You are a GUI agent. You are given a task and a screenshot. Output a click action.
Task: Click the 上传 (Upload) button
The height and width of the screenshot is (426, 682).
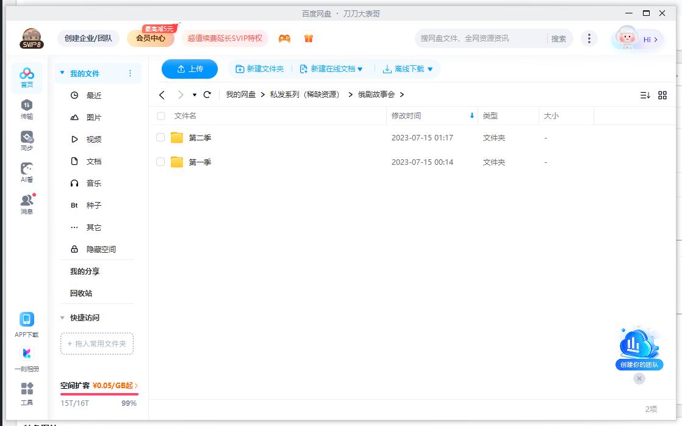pyautogui.click(x=189, y=68)
